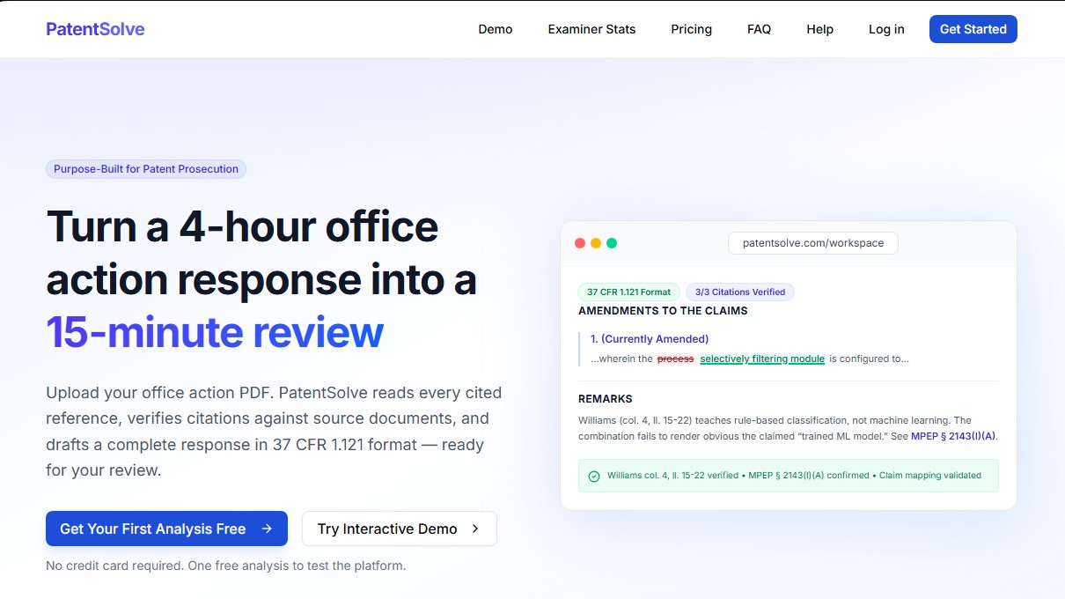This screenshot has height=599, width=1065.
Task: Click patentsolve.com/workspace address bar
Action: pos(813,243)
